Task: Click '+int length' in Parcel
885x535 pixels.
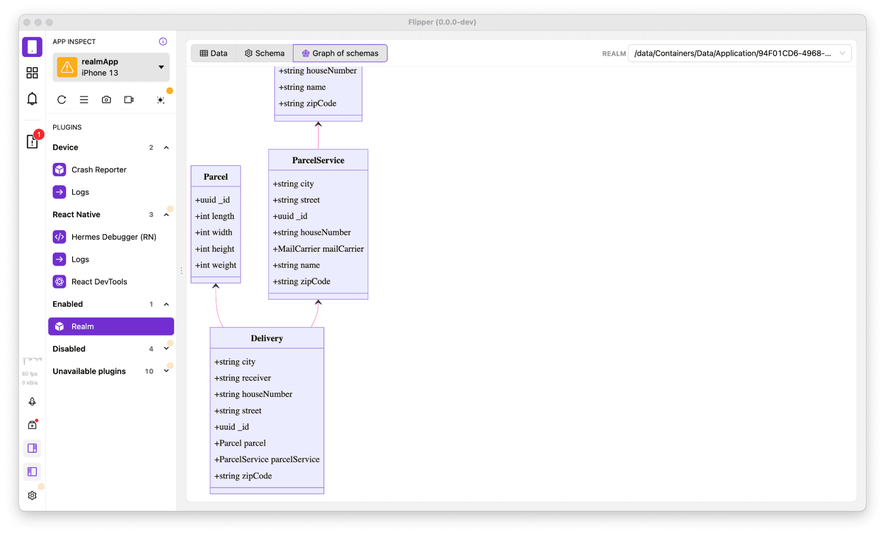Action: pyautogui.click(x=215, y=216)
